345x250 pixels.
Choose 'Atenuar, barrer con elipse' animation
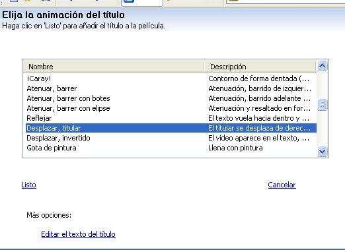click(x=171, y=108)
